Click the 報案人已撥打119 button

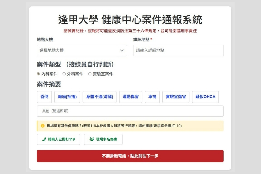pyautogui.click(x=58, y=139)
